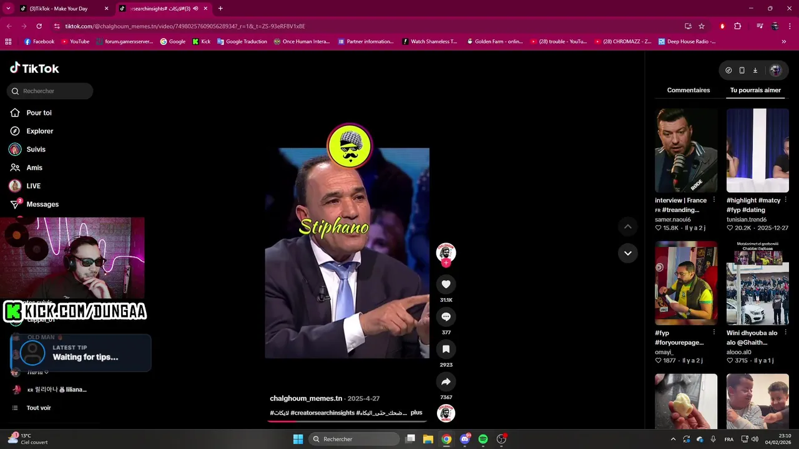Follow the creator with the red plus badge
The width and height of the screenshot is (799, 449).
coord(446,263)
